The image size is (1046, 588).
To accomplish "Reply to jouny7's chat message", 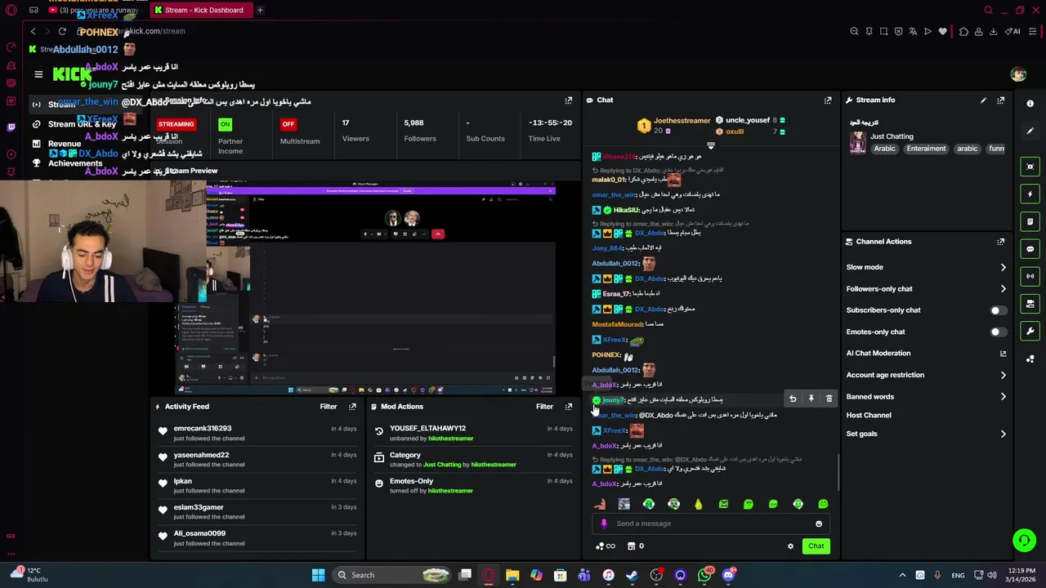I will tap(793, 399).
